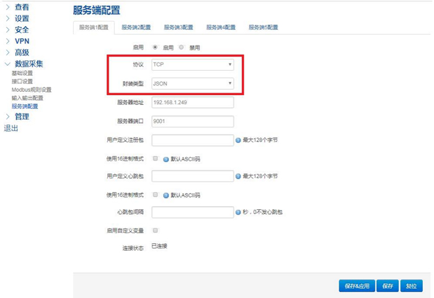Tick 使用16进制格式 checkbox under 心跳包

(155, 195)
